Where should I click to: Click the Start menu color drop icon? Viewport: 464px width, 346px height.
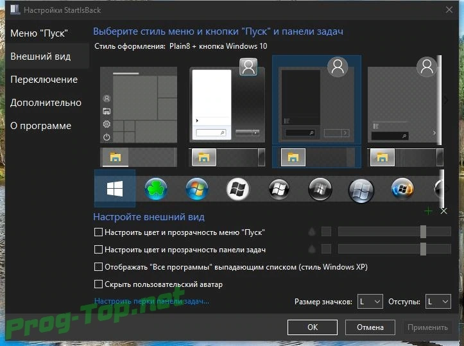pyautogui.click(x=312, y=232)
